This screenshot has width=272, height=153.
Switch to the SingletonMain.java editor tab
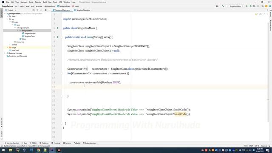(x=62, y=10)
